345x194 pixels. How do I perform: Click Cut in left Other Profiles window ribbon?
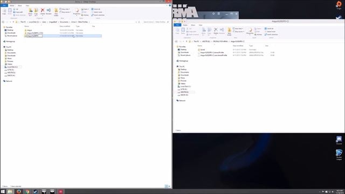16,9
